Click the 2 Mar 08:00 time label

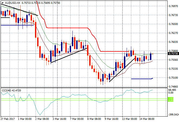42,119
